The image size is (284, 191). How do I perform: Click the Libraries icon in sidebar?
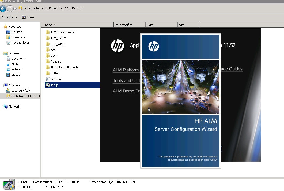[x=5, y=53]
